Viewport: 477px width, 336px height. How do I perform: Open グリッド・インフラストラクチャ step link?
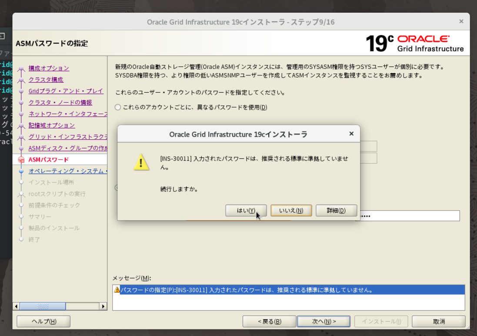click(x=68, y=137)
